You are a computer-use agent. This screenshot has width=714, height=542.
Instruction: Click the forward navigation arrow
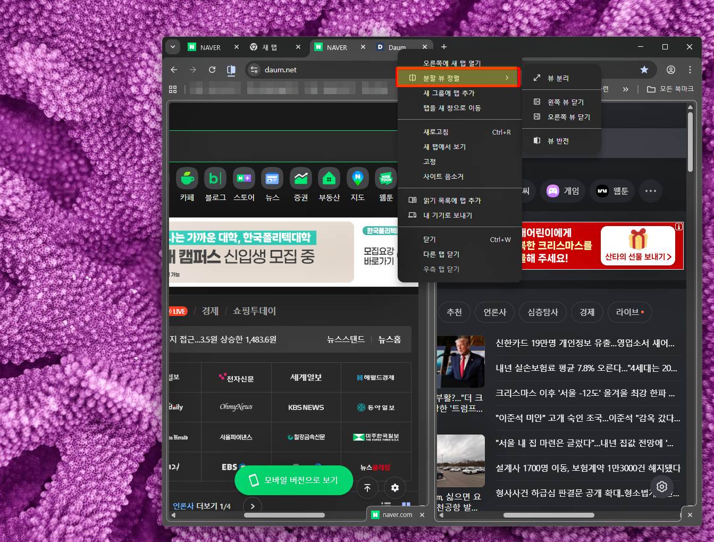pyautogui.click(x=193, y=70)
